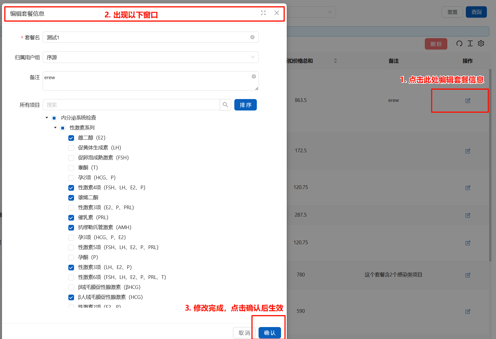Screen dimensions: 496x339
Task: Check the 促黄体生成素（LH）checkbox
Action: [x=71, y=148]
